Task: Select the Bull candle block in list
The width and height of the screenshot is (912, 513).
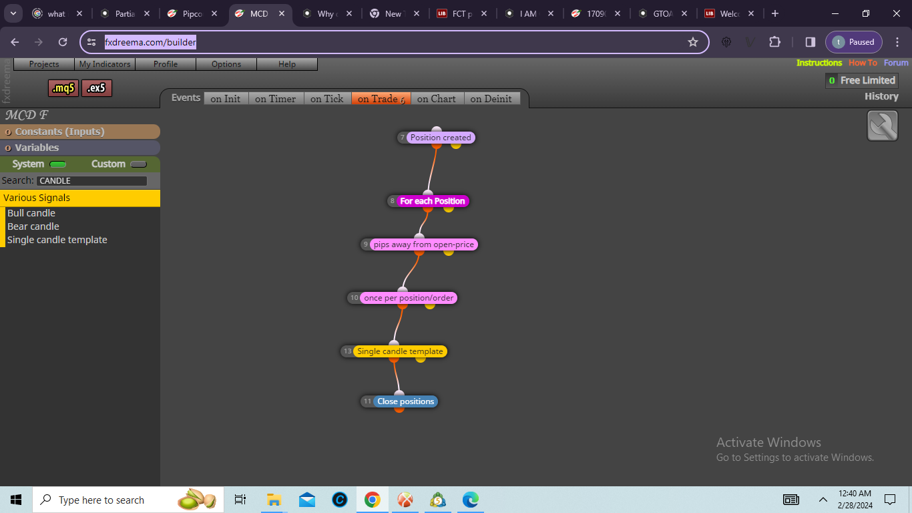Action: [x=31, y=213]
